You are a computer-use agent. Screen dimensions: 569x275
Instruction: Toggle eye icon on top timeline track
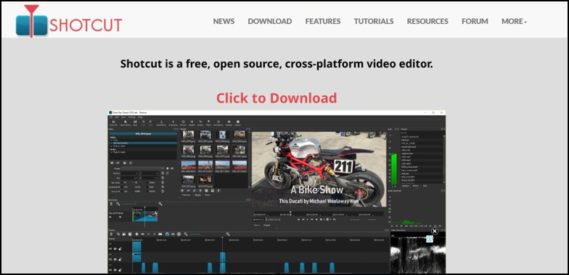115,249
